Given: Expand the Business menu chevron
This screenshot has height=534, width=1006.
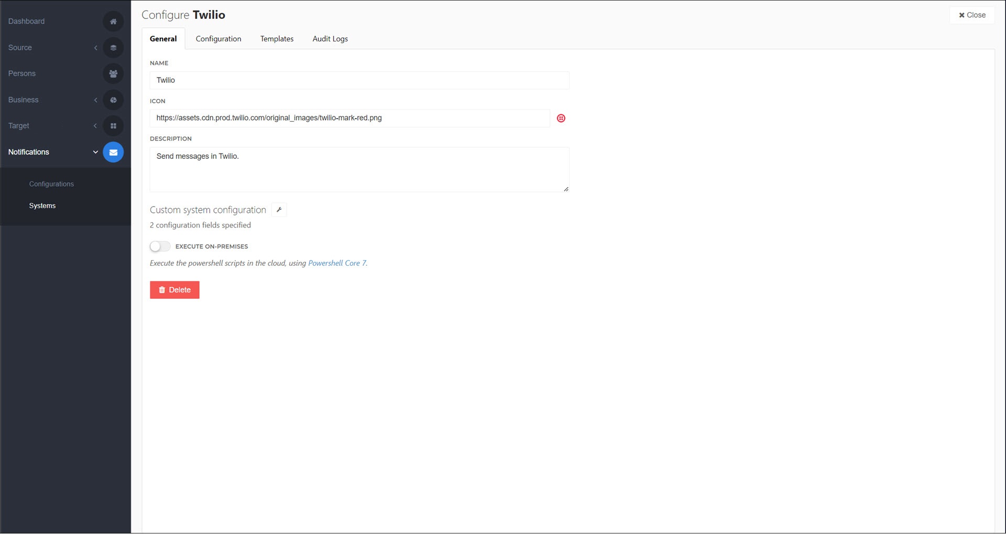Looking at the screenshot, I should tap(95, 100).
